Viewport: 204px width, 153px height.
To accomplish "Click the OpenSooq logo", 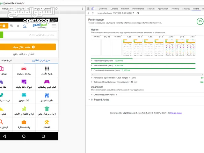I will click(40, 26).
